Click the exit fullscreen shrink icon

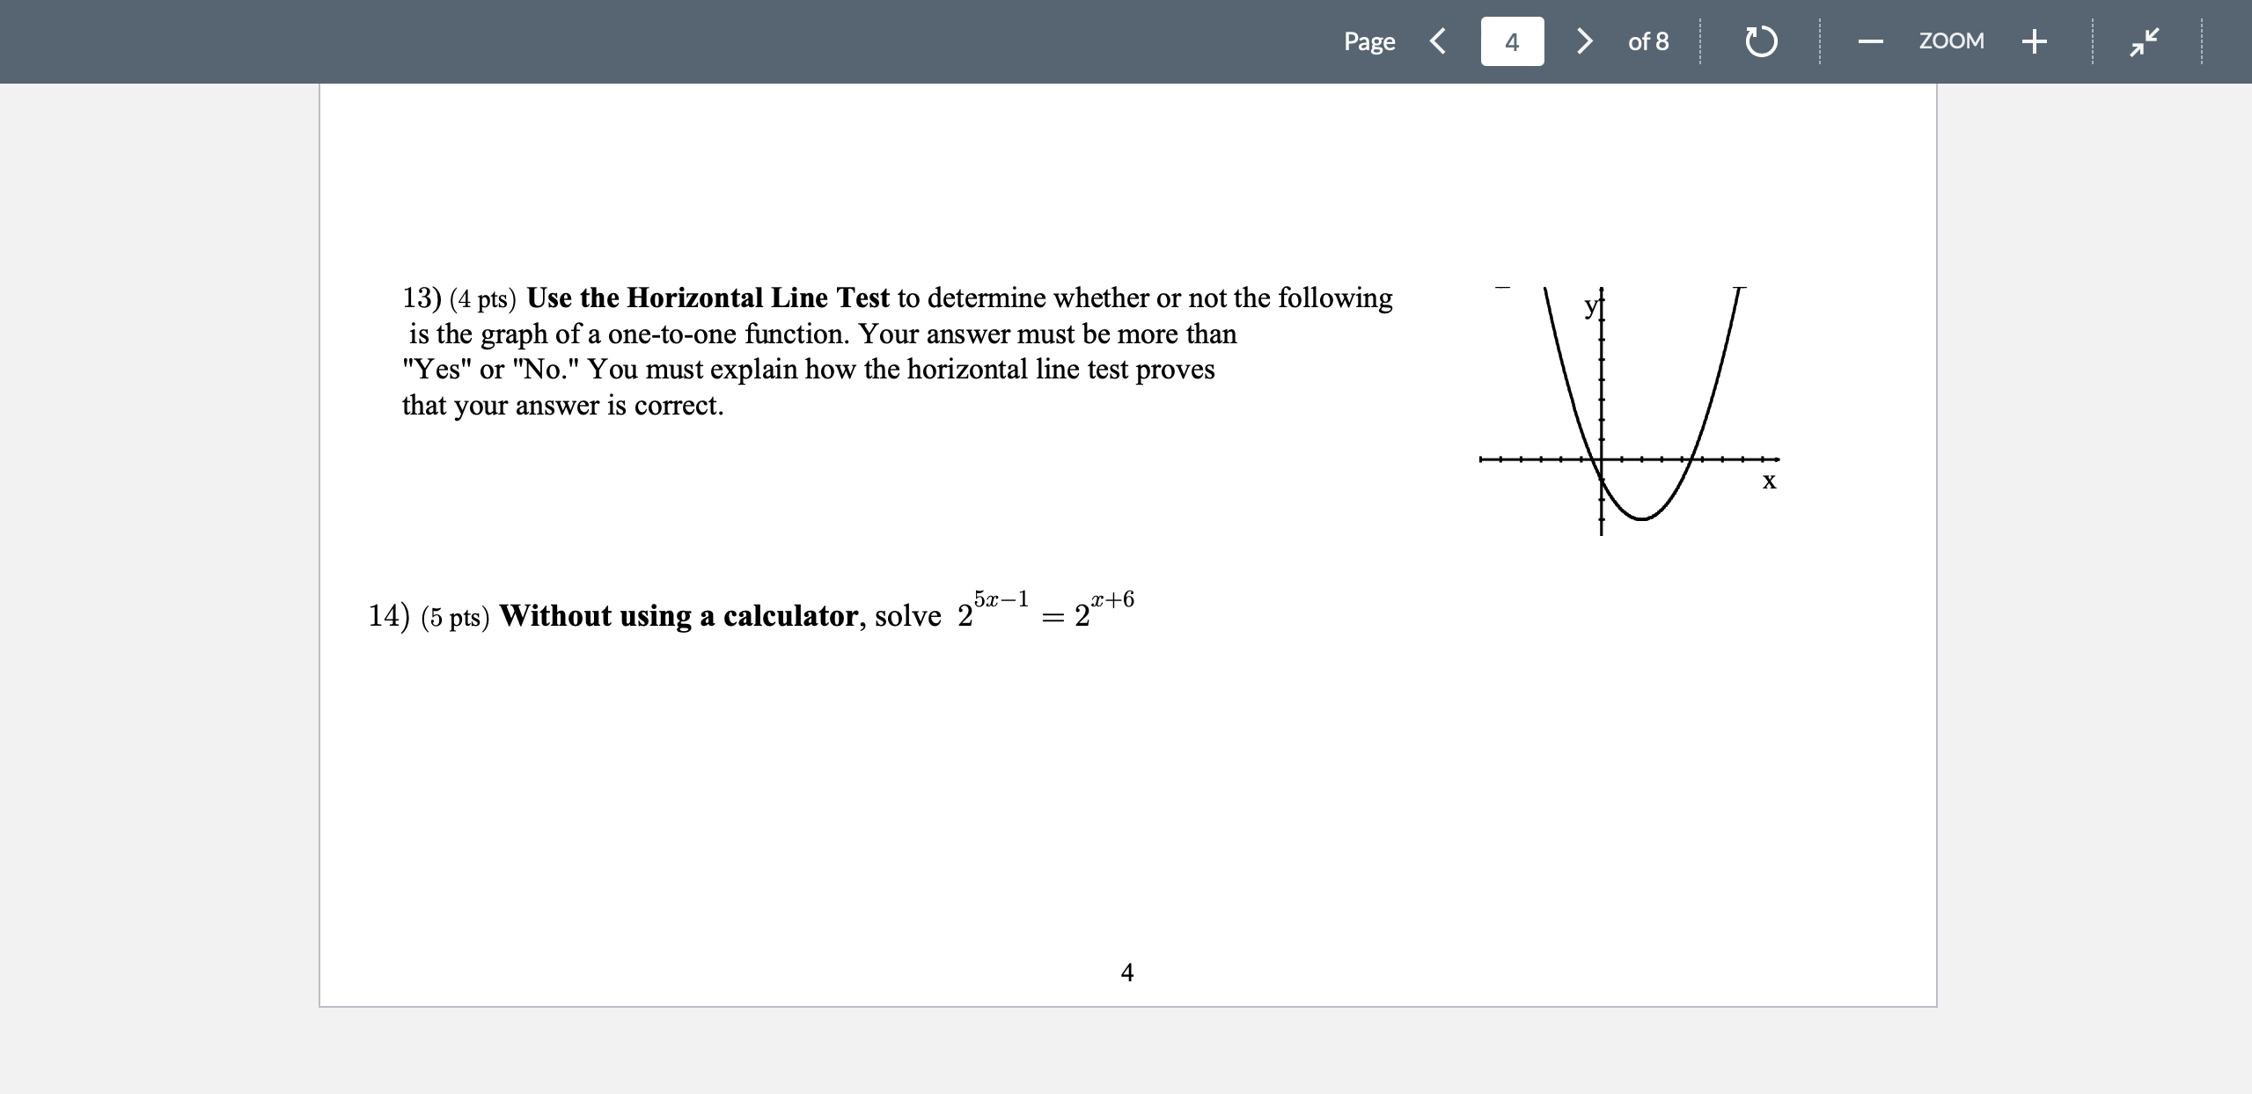click(2144, 40)
